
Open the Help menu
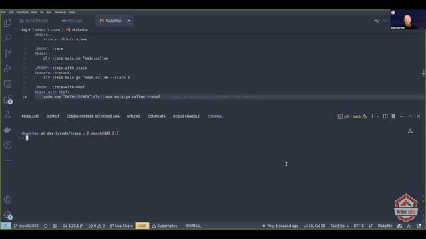pyautogui.click(x=71, y=12)
